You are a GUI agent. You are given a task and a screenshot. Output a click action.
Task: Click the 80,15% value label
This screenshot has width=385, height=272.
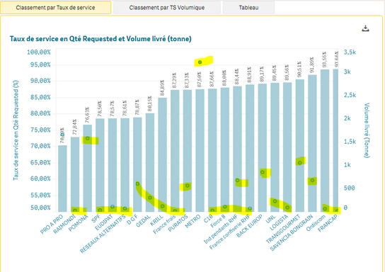pos(149,103)
